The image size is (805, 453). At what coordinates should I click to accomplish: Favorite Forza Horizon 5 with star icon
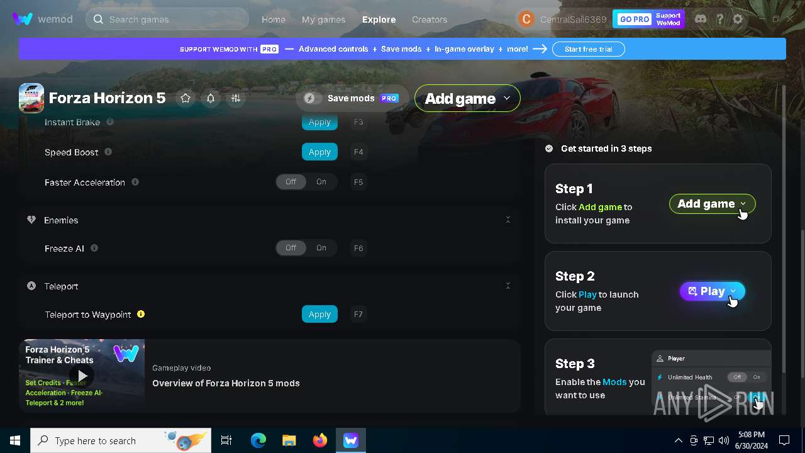pyautogui.click(x=186, y=98)
